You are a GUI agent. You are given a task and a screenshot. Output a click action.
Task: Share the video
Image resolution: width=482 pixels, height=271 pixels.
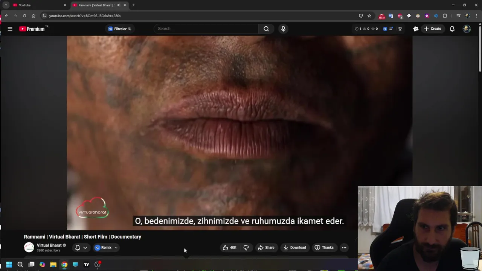(x=266, y=248)
